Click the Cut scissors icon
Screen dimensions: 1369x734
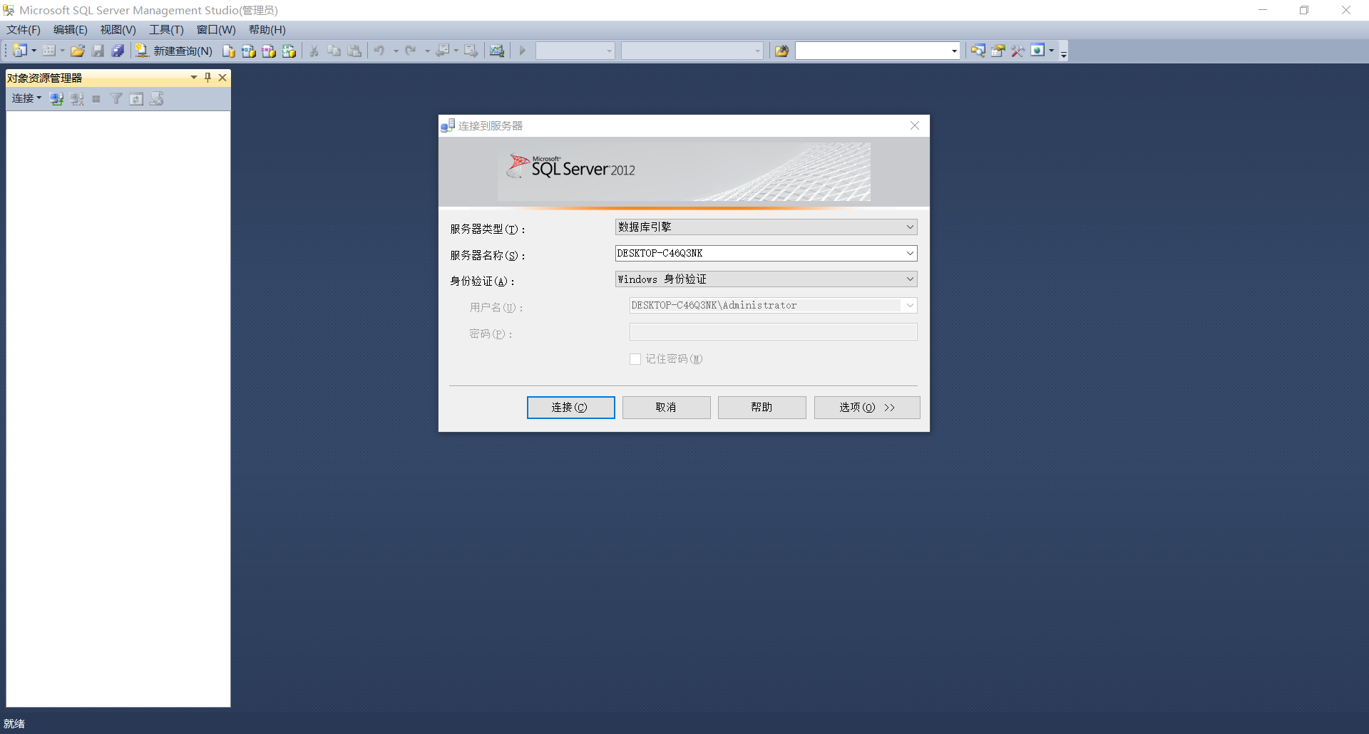(x=314, y=51)
